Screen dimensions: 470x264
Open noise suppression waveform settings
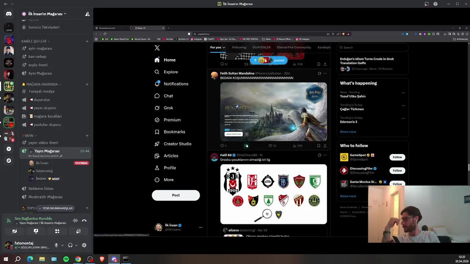(x=75, y=220)
